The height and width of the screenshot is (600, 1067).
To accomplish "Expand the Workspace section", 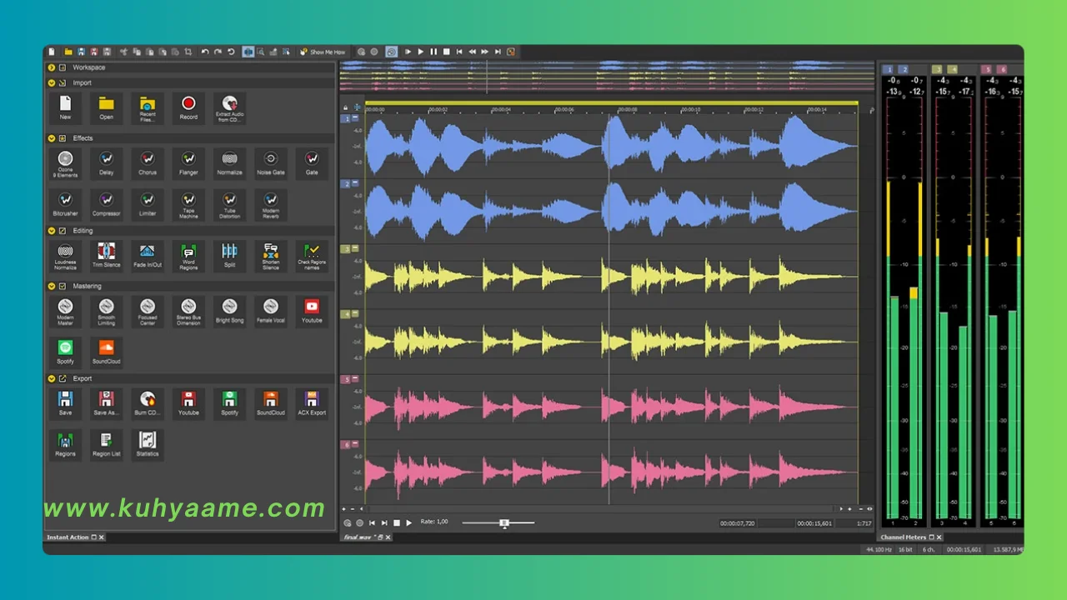I will click(x=52, y=67).
